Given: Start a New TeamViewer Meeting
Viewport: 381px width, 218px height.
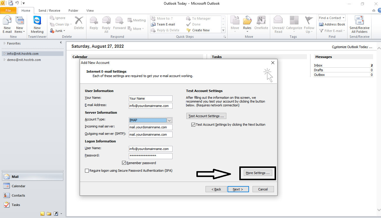Looking at the screenshot, I should 37,25.
